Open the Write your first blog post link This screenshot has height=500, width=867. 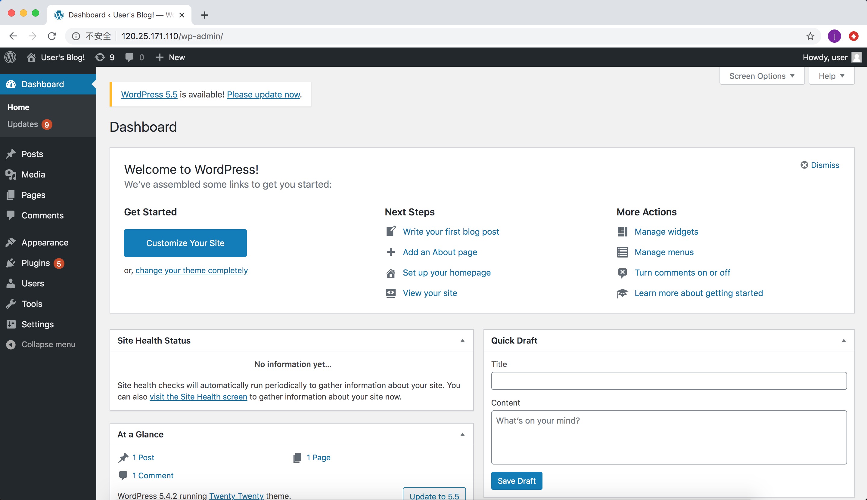(451, 232)
